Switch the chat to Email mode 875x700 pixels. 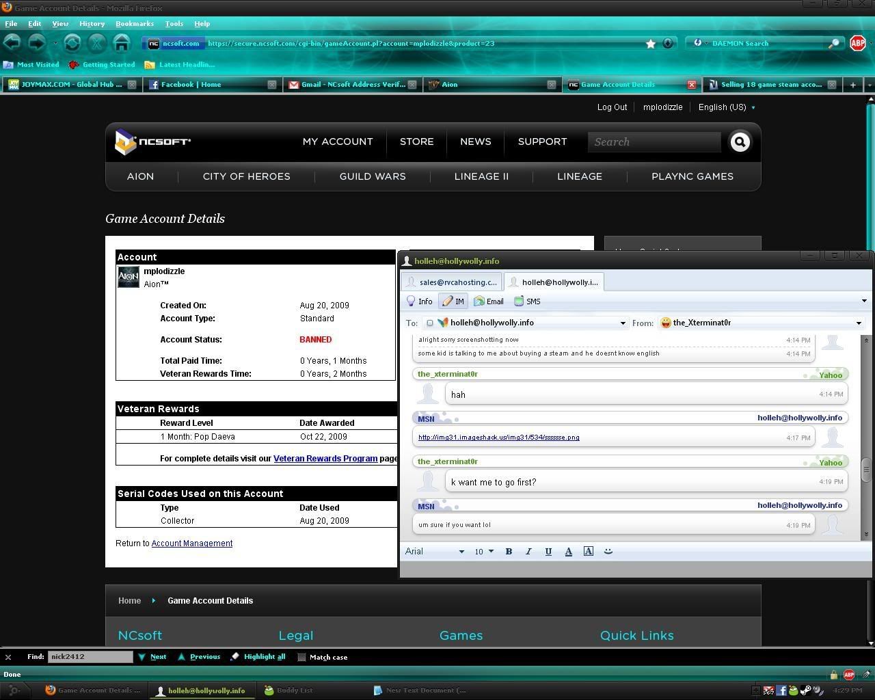pos(489,301)
